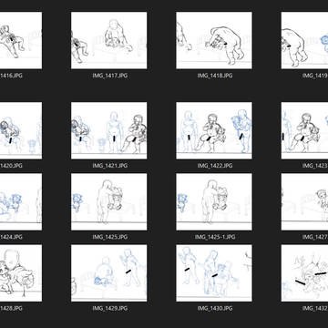Select thumbnail above the cut-off 1420.JPG label
The width and height of the screenshot is (328, 328).
pyautogui.click(x=21, y=130)
